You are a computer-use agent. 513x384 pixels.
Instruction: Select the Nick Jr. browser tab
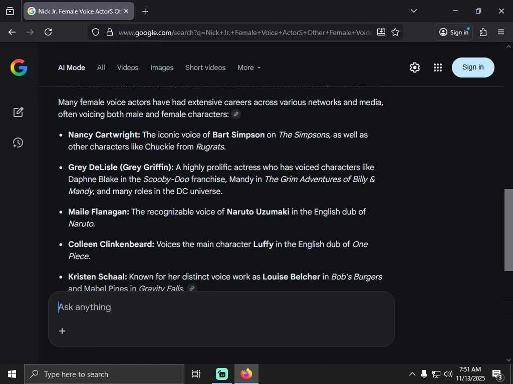(79, 11)
